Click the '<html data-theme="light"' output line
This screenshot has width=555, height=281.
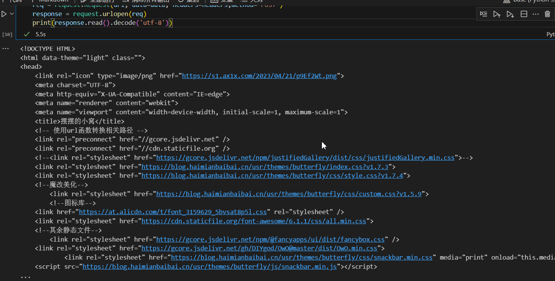[83, 58]
